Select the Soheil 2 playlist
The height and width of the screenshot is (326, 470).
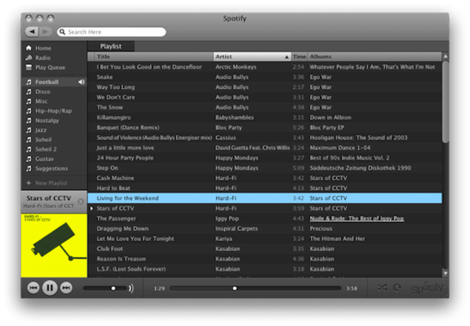pyautogui.click(x=54, y=149)
